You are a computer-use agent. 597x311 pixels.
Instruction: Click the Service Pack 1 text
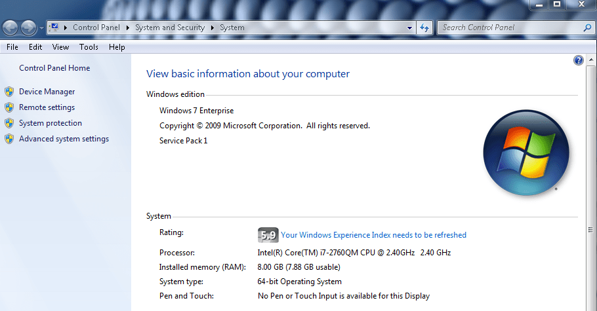pyautogui.click(x=183, y=141)
